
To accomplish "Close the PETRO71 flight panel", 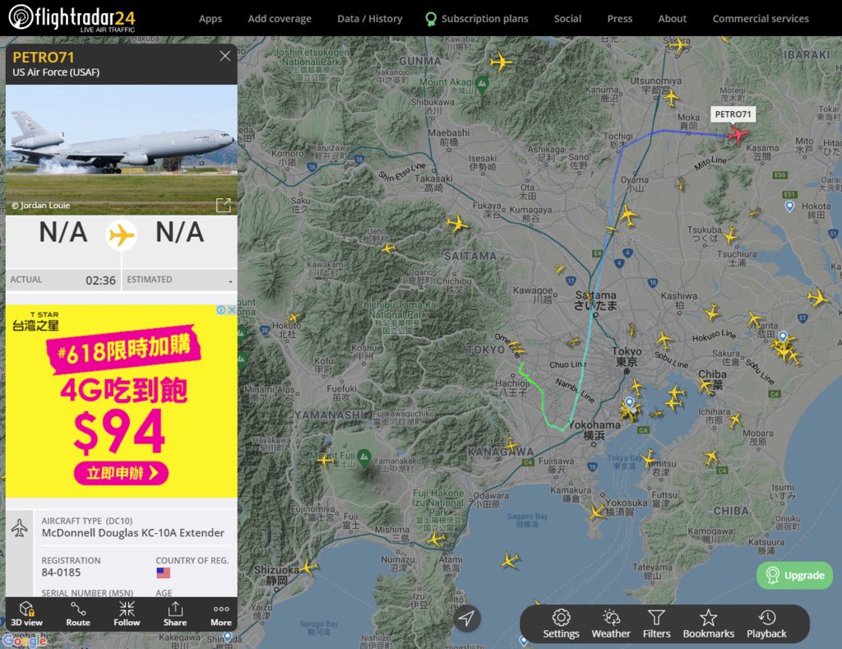I will pos(225,56).
